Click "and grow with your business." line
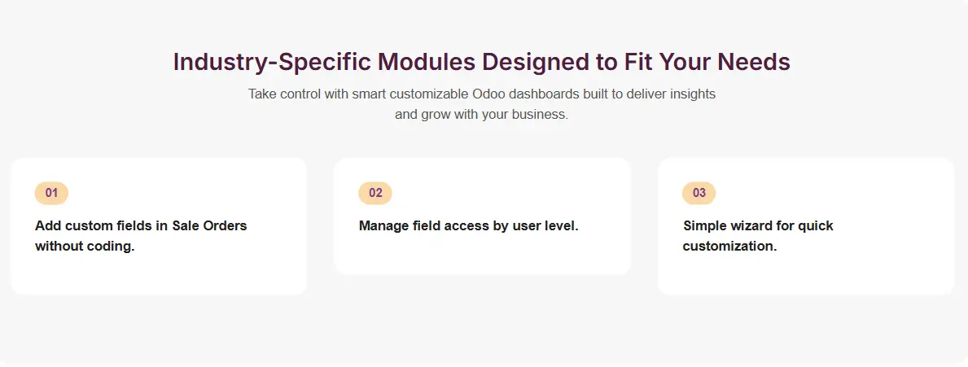This screenshot has height=367, width=968. coord(481,114)
